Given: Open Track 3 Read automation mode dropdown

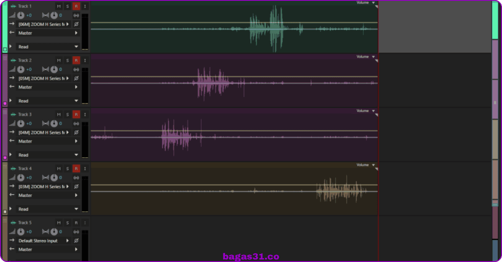Looking at the screenshot, I should tap(48, 155).
